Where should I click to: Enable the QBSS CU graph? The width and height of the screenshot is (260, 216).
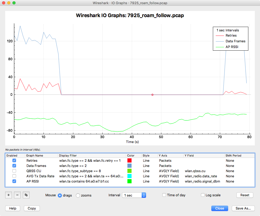point(14,171)
